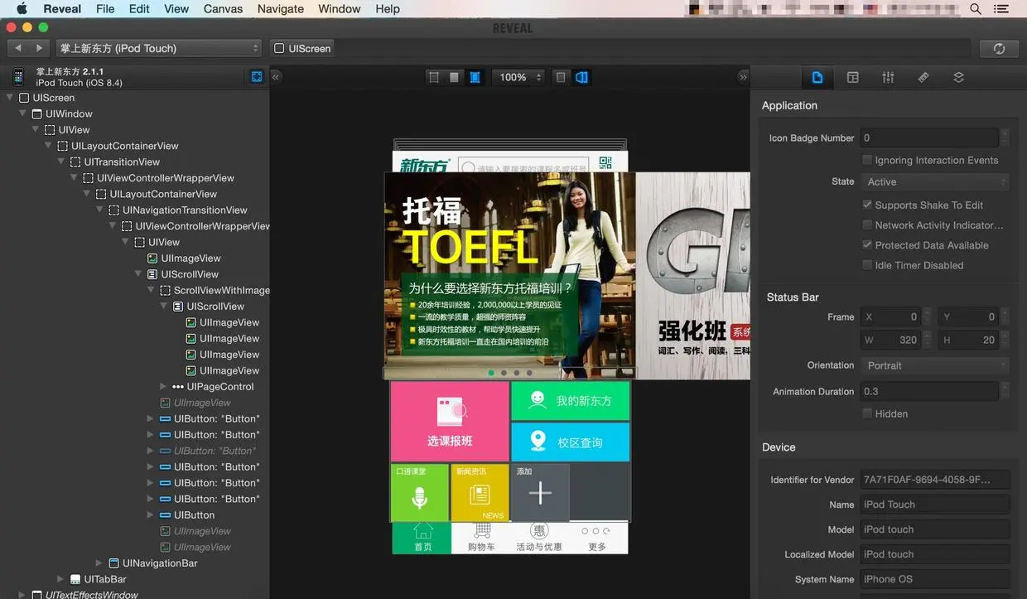Open the Canvas menu

pyautogui.click(x=223, y=9)
